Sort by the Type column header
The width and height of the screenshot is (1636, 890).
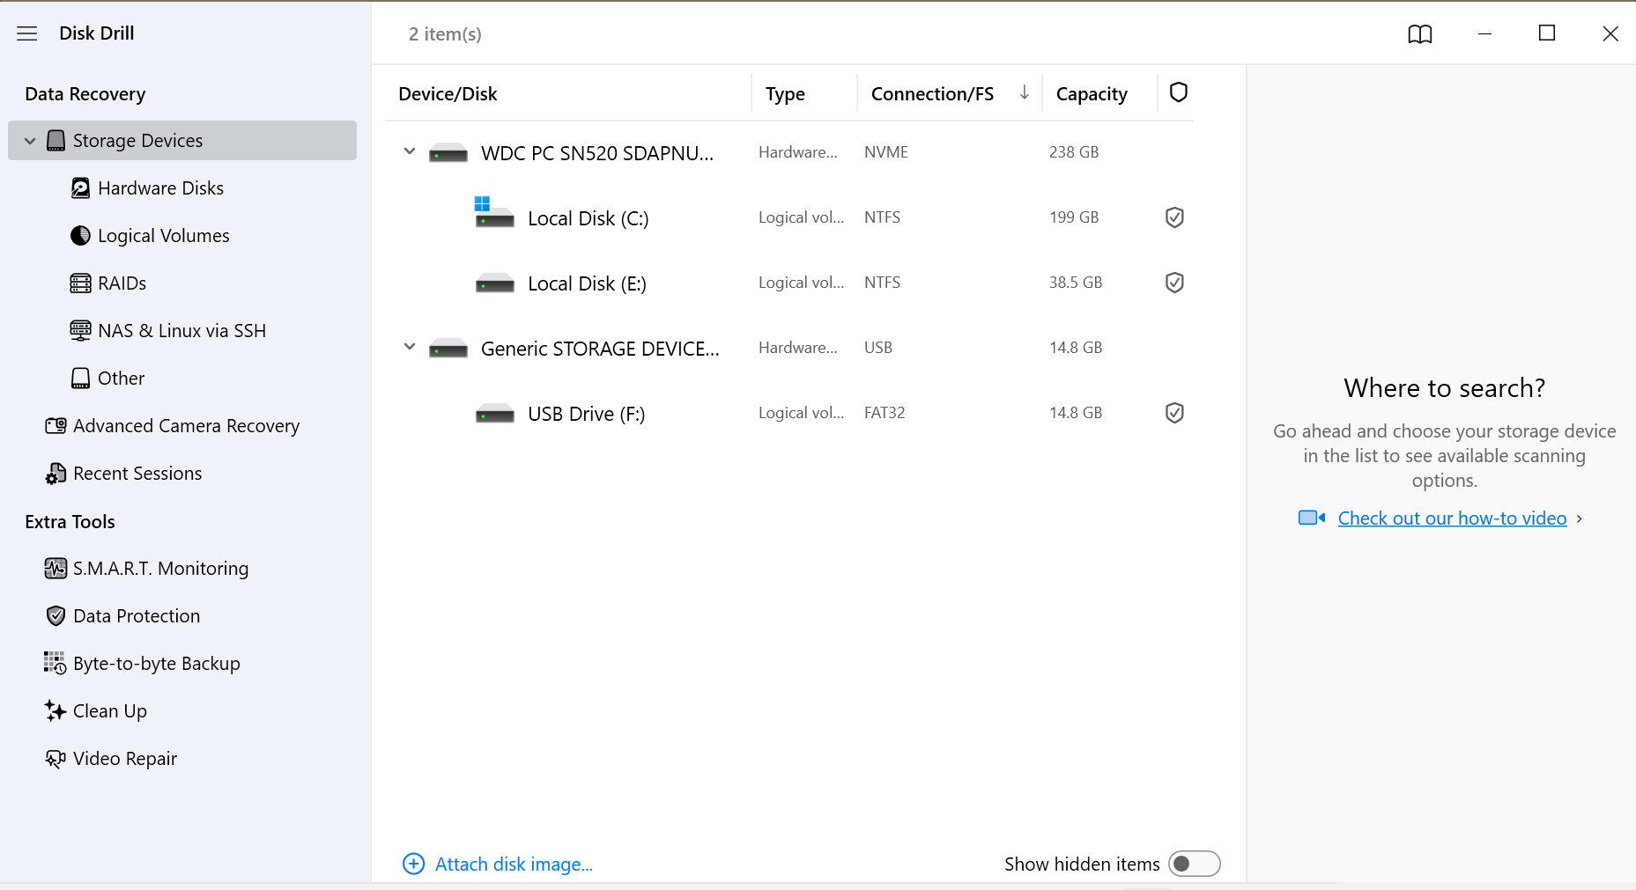tap(785, 94)
